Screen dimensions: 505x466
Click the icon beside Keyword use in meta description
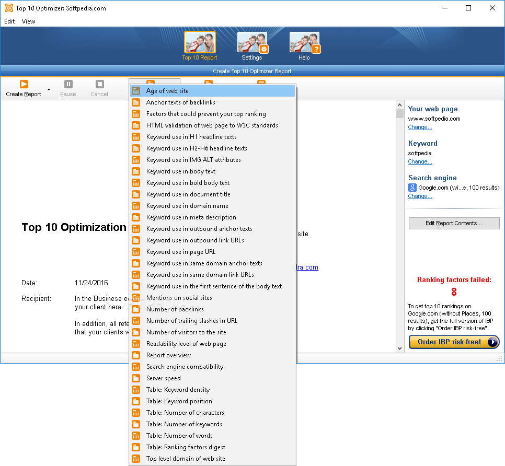(x=136, y=217)
